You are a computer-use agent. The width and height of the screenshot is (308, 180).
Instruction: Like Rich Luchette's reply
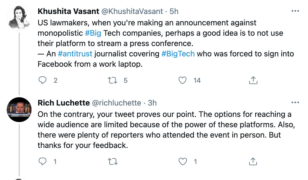[183, 162]
